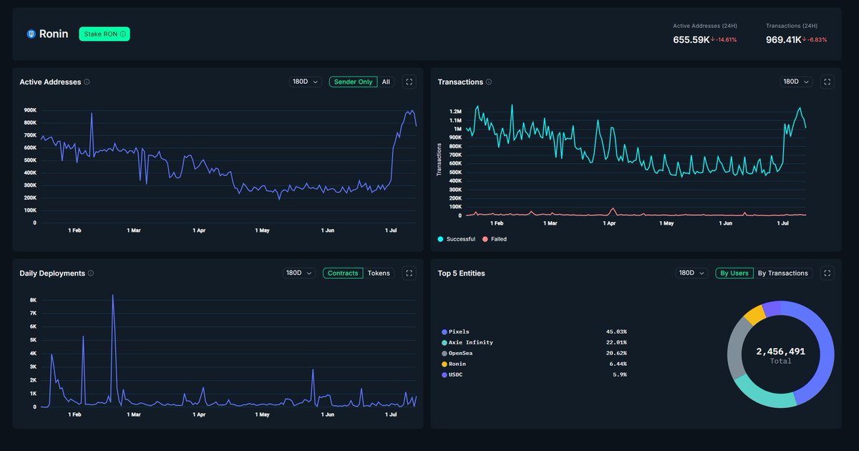Click the Pixels legend color dot
This screenshot has height=451, width=859.
pos(445,332)
